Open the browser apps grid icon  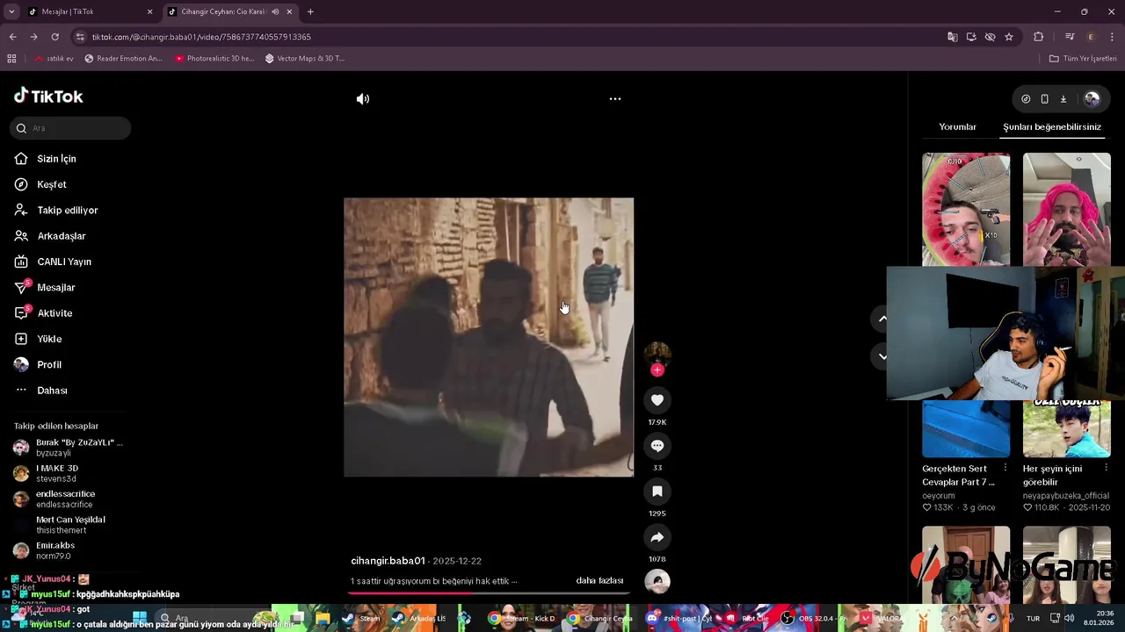click(x=11, y=59)
